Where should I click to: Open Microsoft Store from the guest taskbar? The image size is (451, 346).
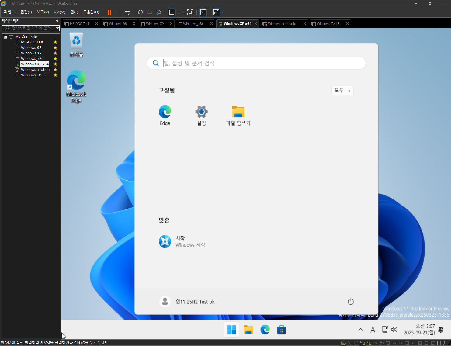coord(282,330)
